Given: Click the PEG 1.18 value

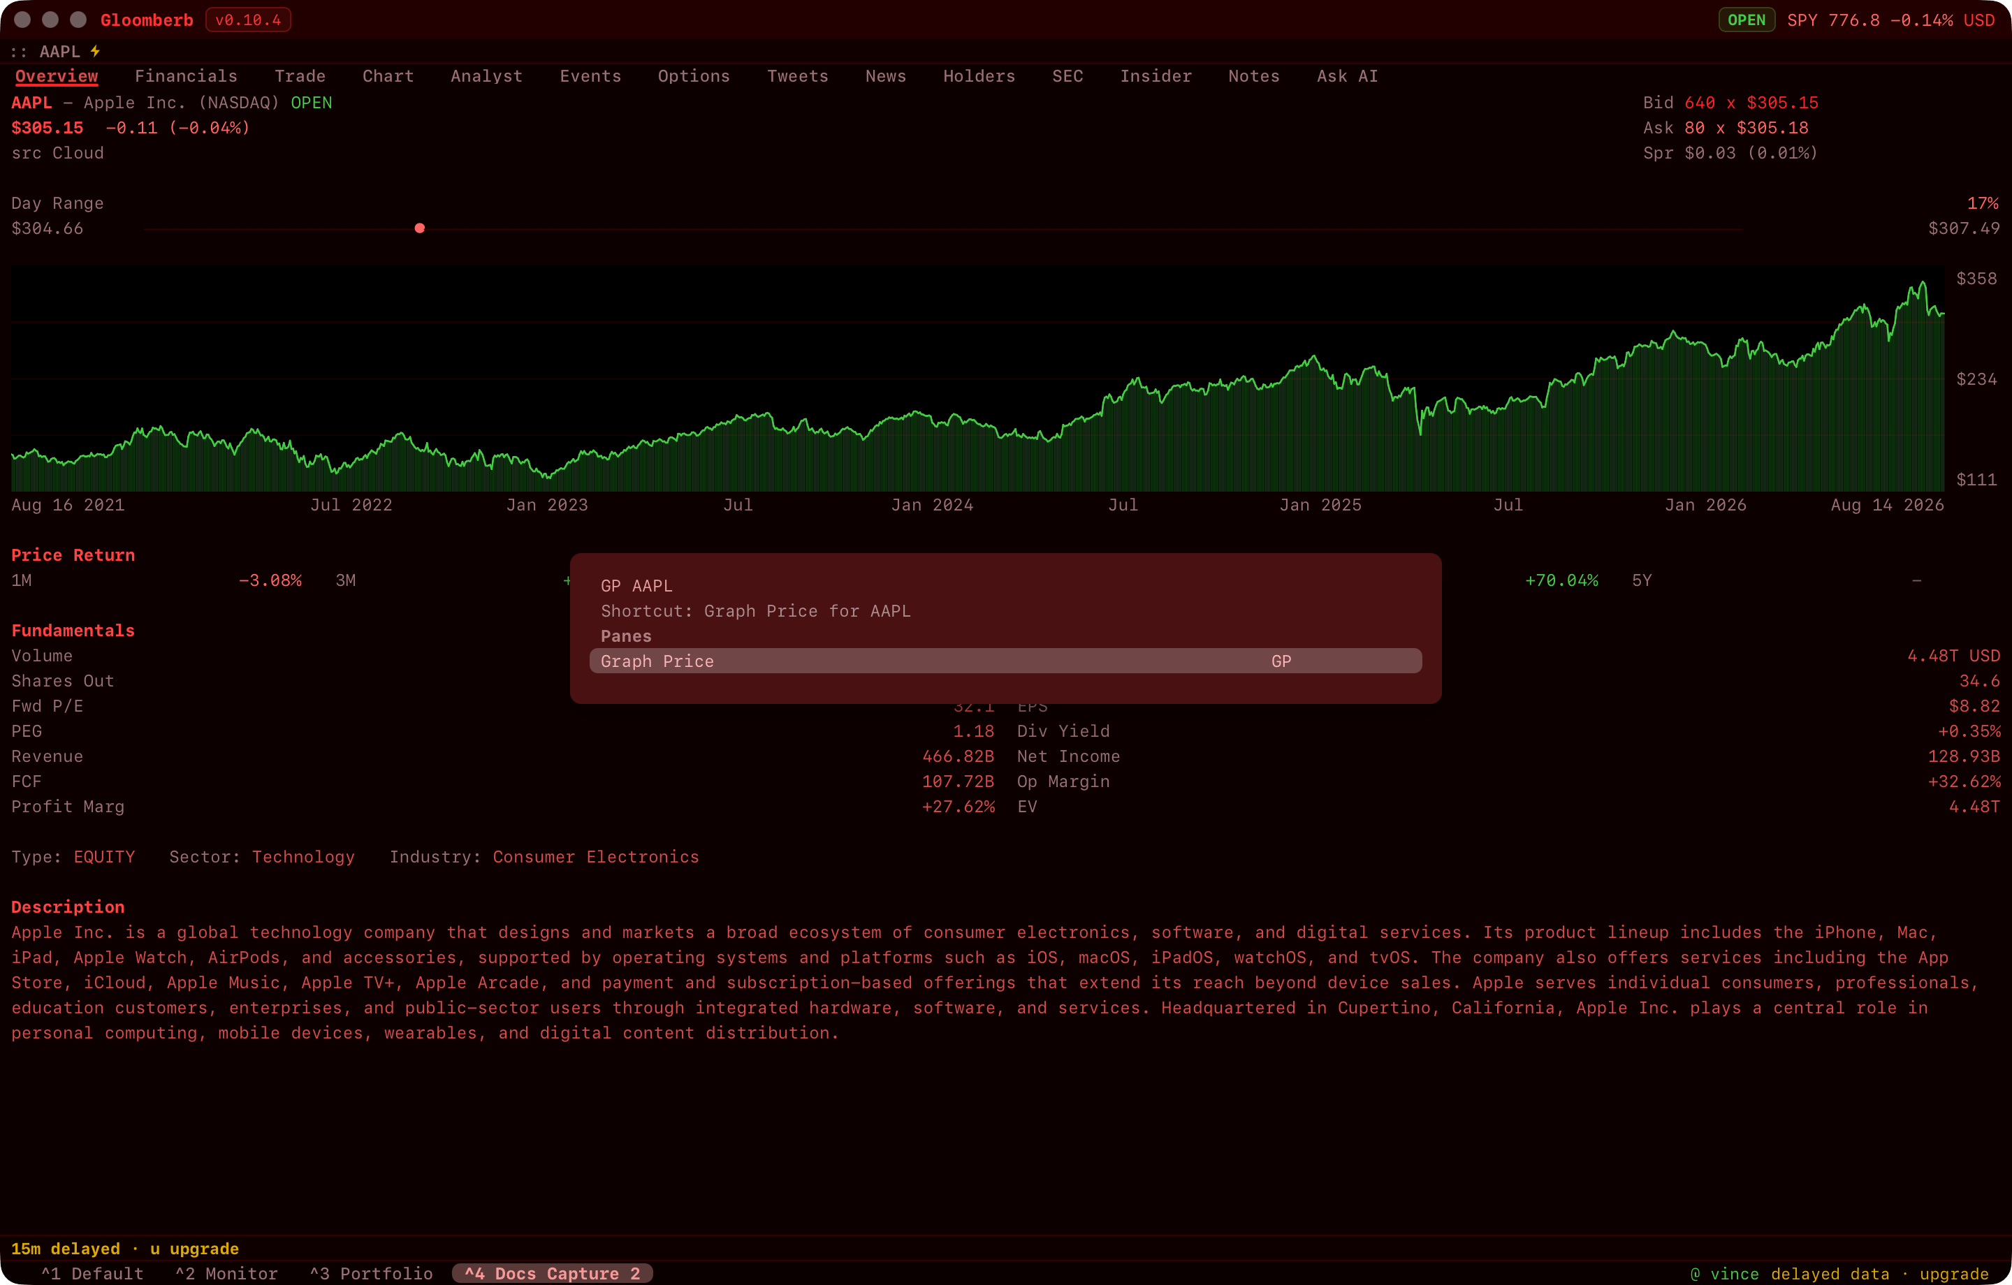Looking at the screenshot, I should point(975,731).
